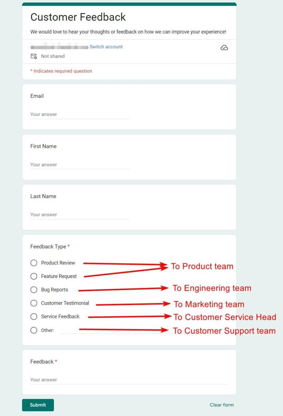Click the Last Name input field
The height and width of the screenshot is (416, 283).
[x=79, y=214]
